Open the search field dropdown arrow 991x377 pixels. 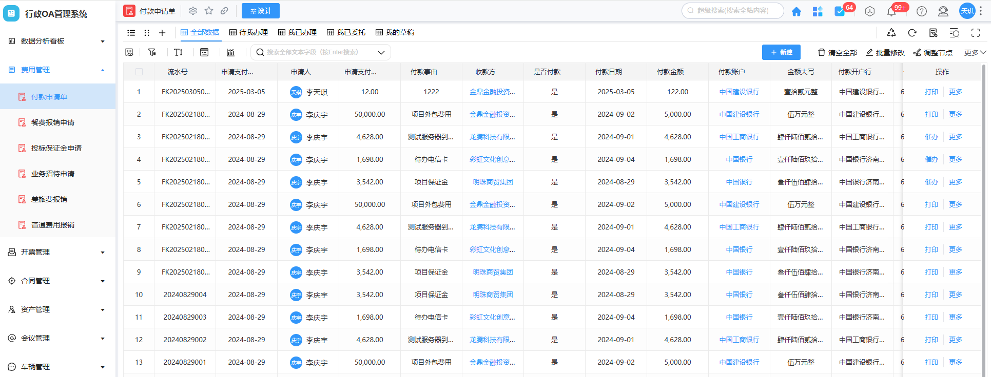pyautogui.click(x=381, y=52)
